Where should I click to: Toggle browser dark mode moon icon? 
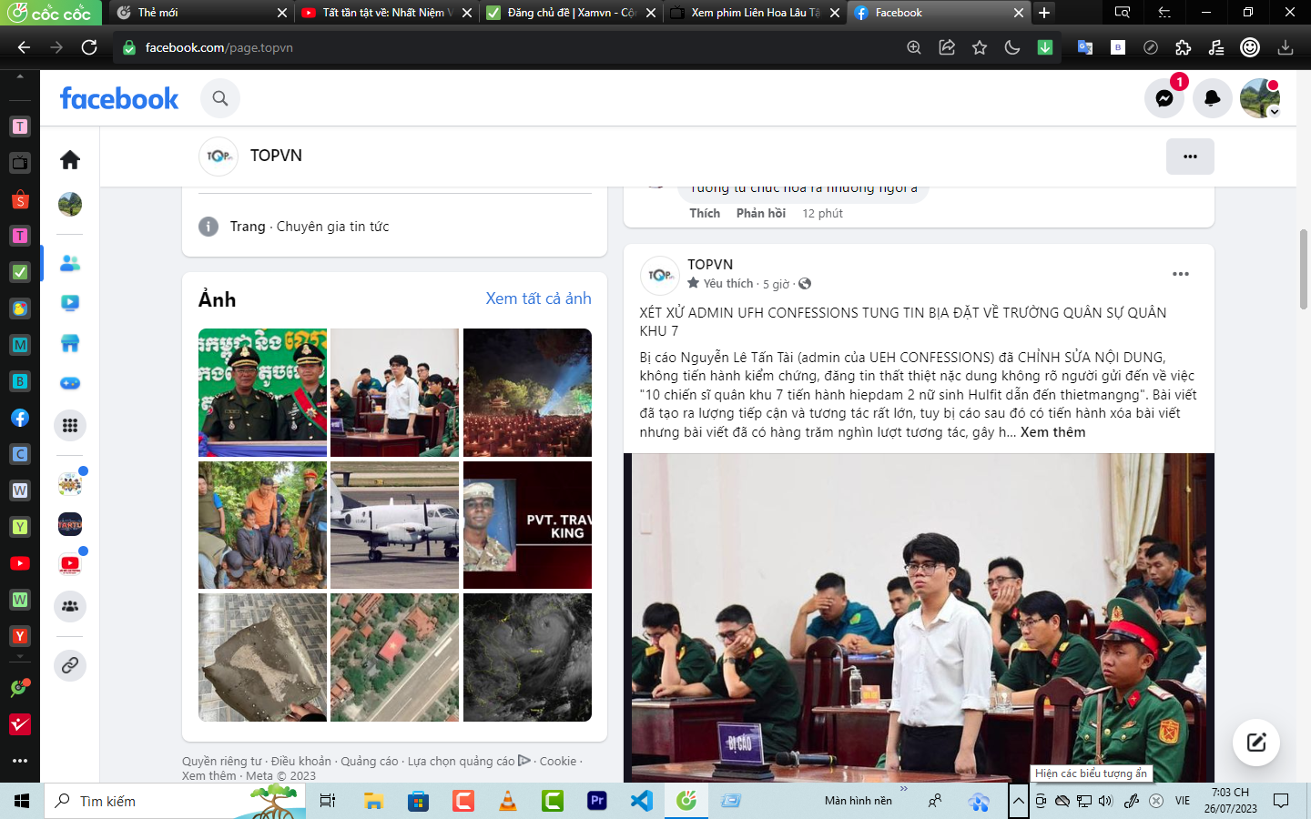(1012, 47)
